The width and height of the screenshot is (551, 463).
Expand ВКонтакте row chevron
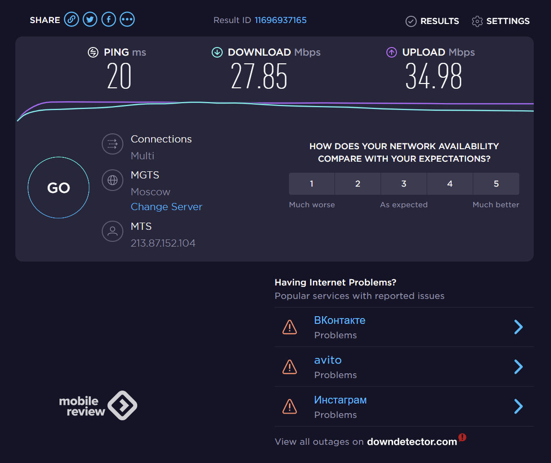click(x=518, y=327)
